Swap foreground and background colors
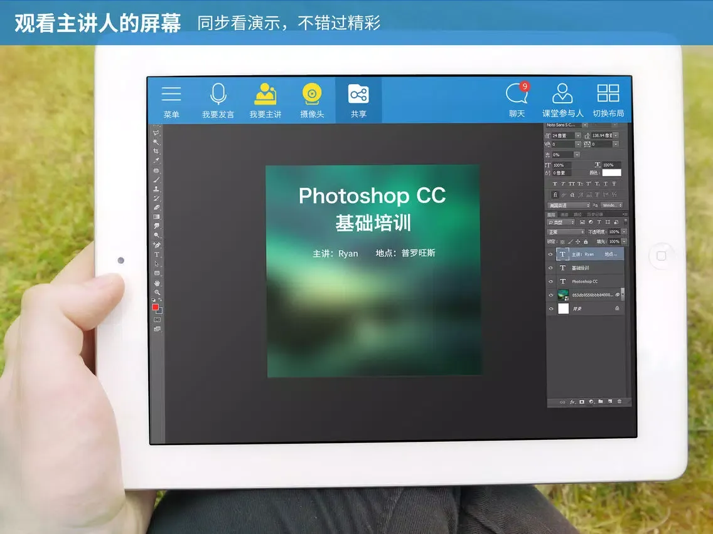This screenshot has width=713, height=534. tap(160, 300)
